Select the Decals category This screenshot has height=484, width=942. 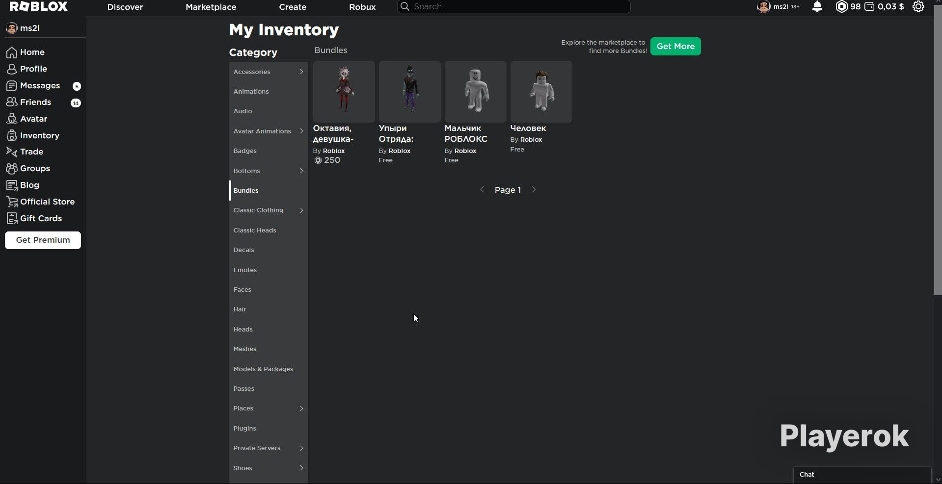click(x=269, y=250)
